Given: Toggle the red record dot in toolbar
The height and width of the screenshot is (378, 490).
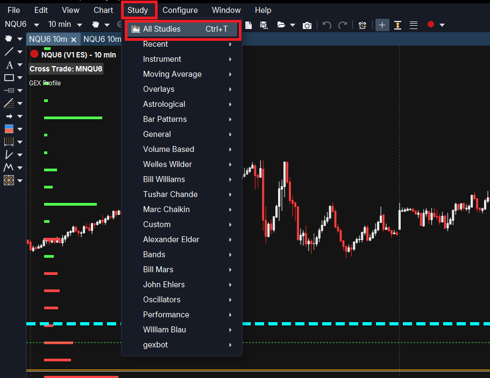Looking at the screenshot, I should 431,24.
